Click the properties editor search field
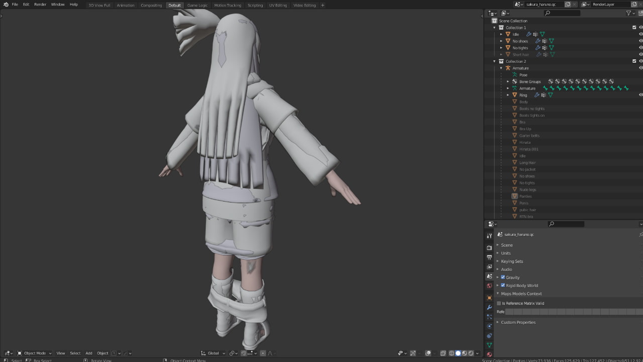The image size is (643, 362). point(566,224)
